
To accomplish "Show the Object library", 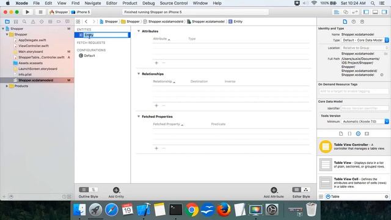I will (x=358, y=134).
